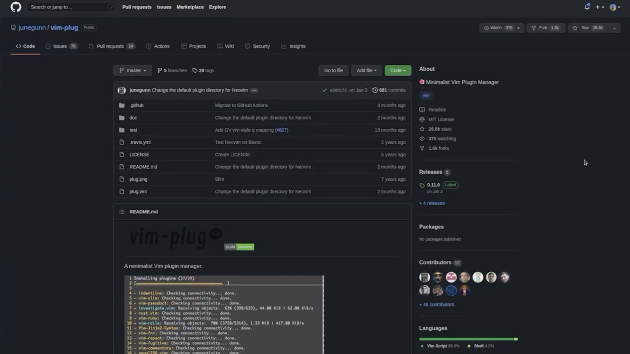Image resolution: width=630 pixels, height=354 pixels.
Task: Switch to the repository Pull requests tab
Action: pos(112,46)
